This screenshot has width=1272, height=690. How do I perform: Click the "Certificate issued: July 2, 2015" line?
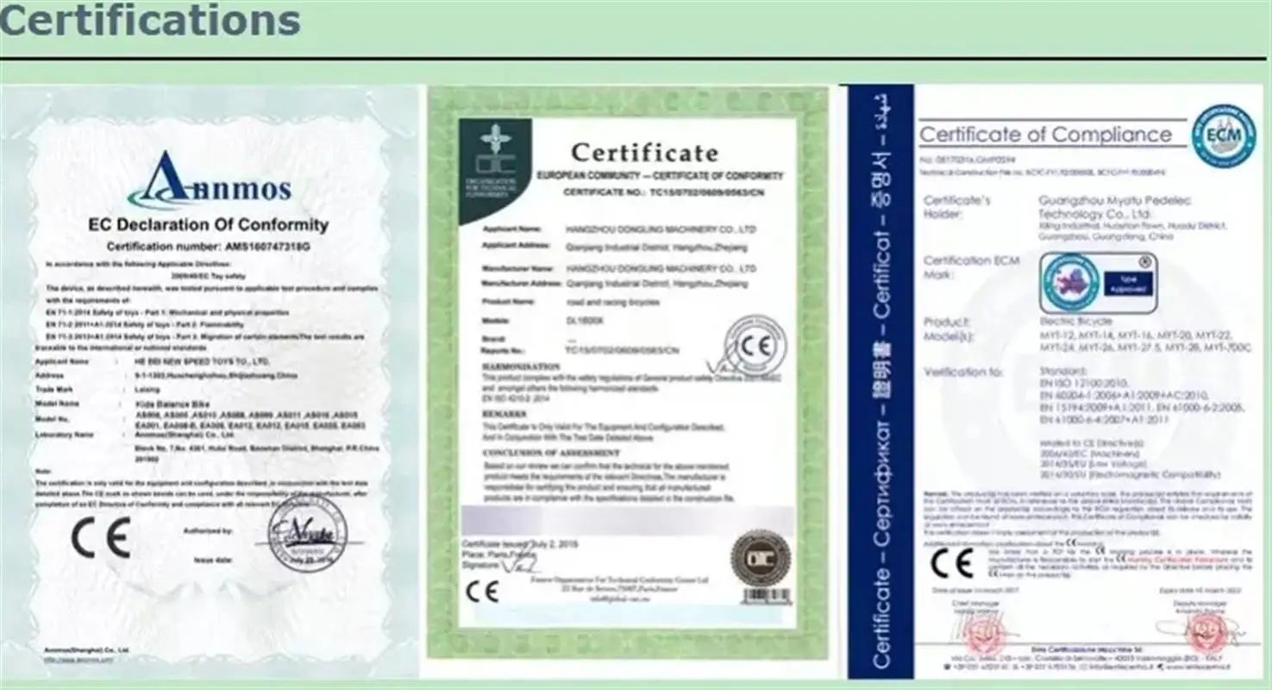click(520, 544)
